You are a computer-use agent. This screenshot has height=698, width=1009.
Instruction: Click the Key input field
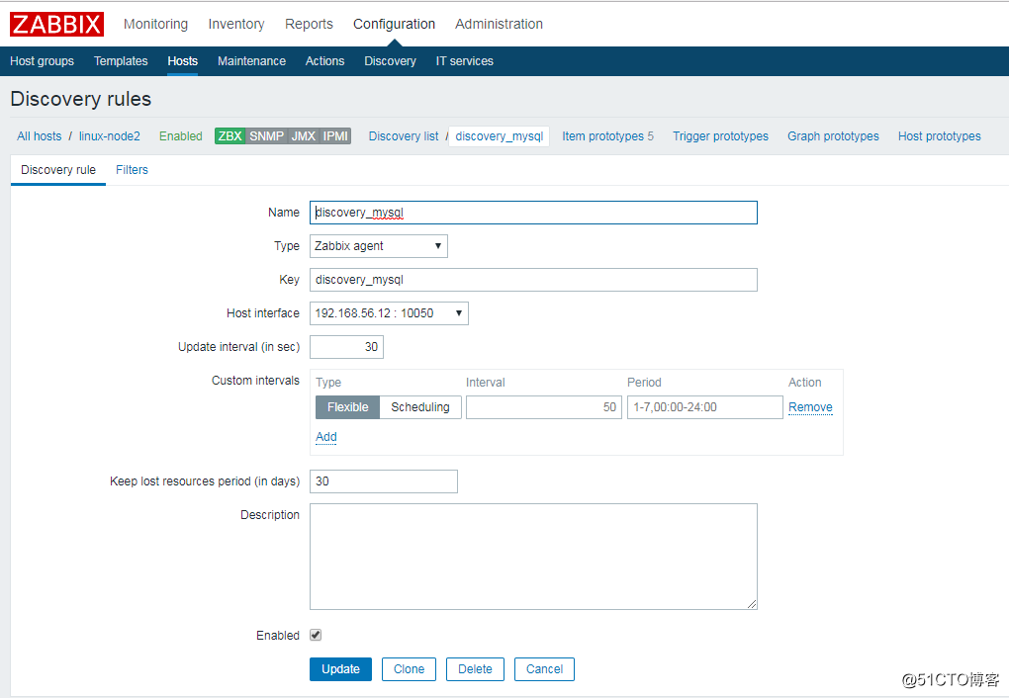(533, 280)
